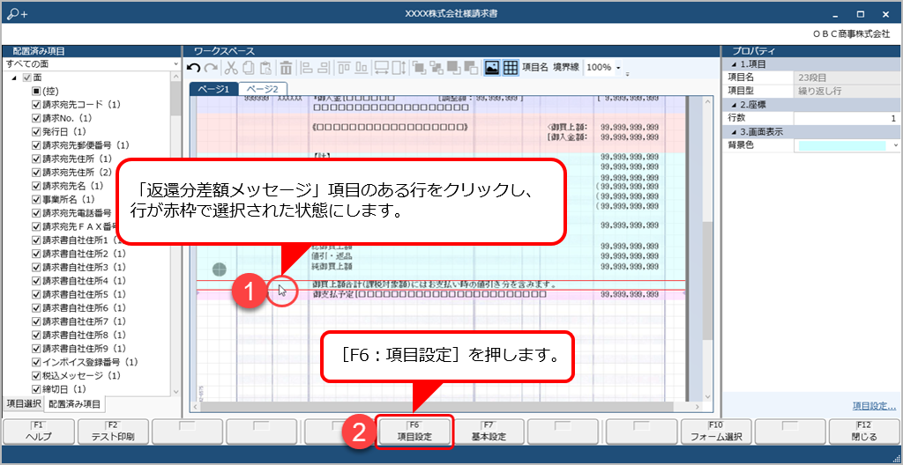Collapse the 3.画面表示 property section

733,132
